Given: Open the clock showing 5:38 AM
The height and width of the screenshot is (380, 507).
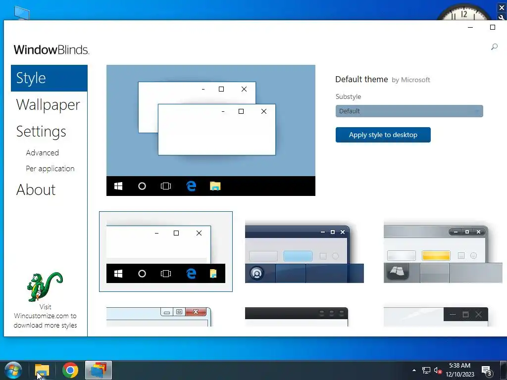Looking at the screenshot, I should coord(460,370).
